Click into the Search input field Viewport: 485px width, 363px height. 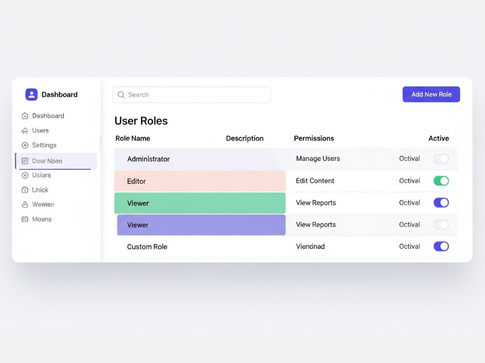[x=192, y=95]
